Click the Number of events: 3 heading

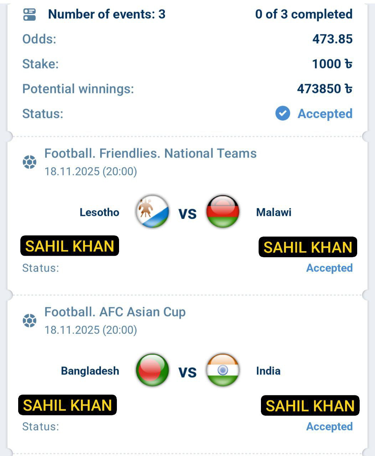107,14
